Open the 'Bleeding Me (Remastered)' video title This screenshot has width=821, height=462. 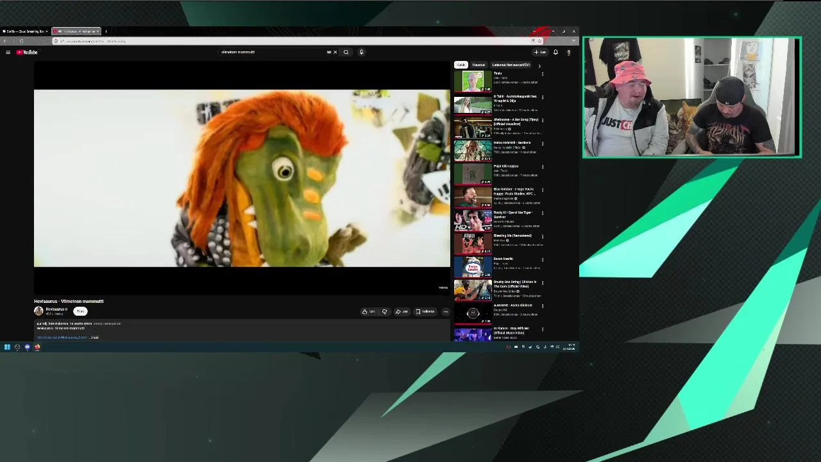point(512,235)
